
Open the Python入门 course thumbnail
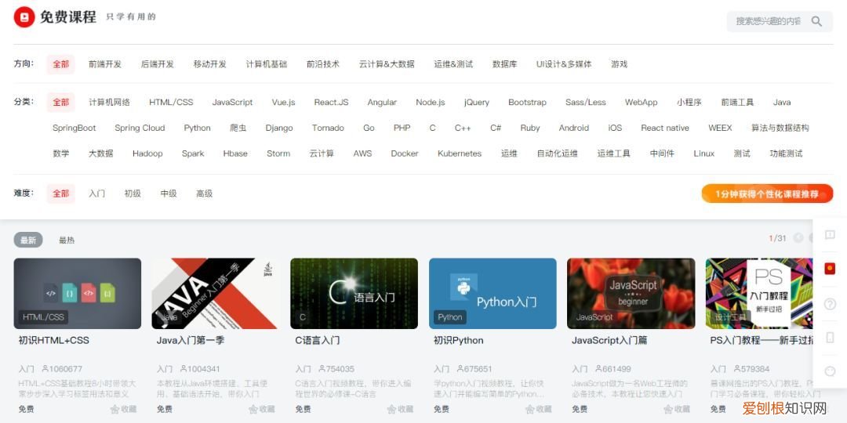tap(493, 294)
